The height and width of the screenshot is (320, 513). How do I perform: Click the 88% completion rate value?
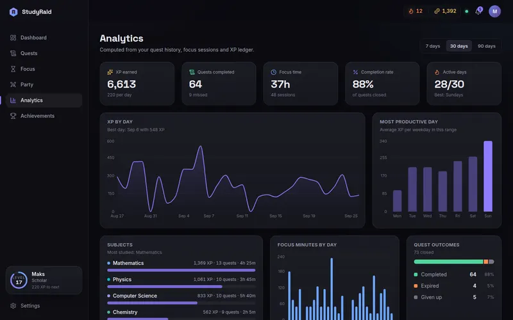pos(363,84)
